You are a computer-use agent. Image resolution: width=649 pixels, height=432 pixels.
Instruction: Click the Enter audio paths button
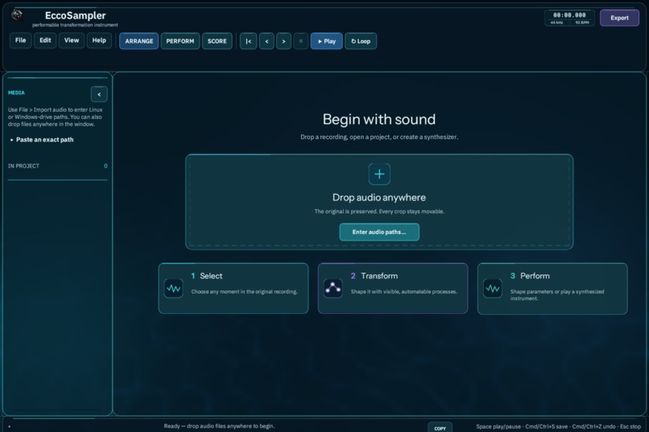pyautogui.click(x=379, y=232)
